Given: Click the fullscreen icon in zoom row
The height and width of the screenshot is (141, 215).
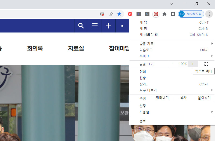Looking at the screenshot, I should 206,64.
